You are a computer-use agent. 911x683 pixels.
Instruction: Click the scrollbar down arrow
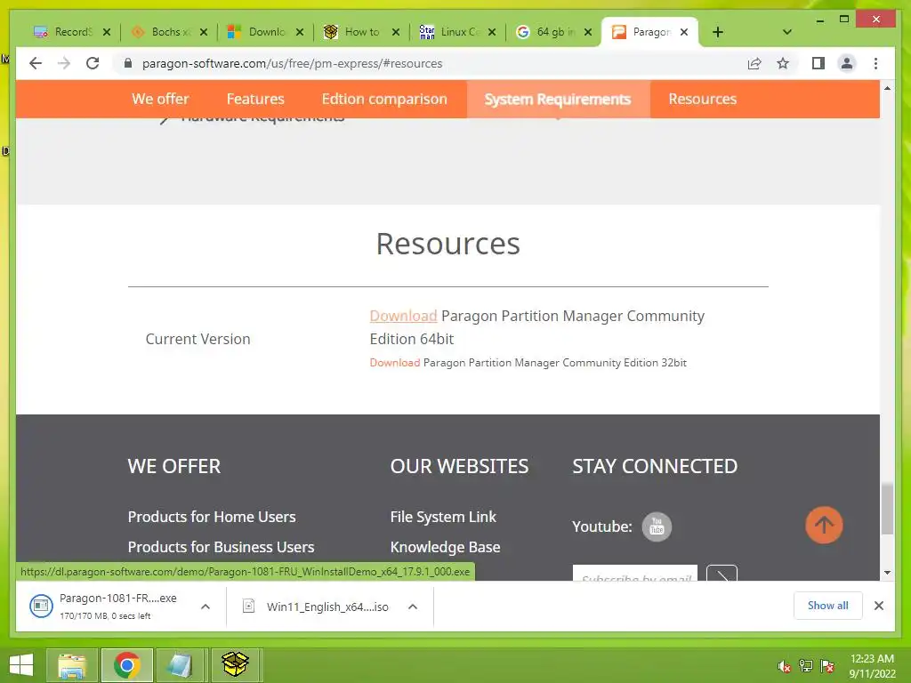point(887,573)
